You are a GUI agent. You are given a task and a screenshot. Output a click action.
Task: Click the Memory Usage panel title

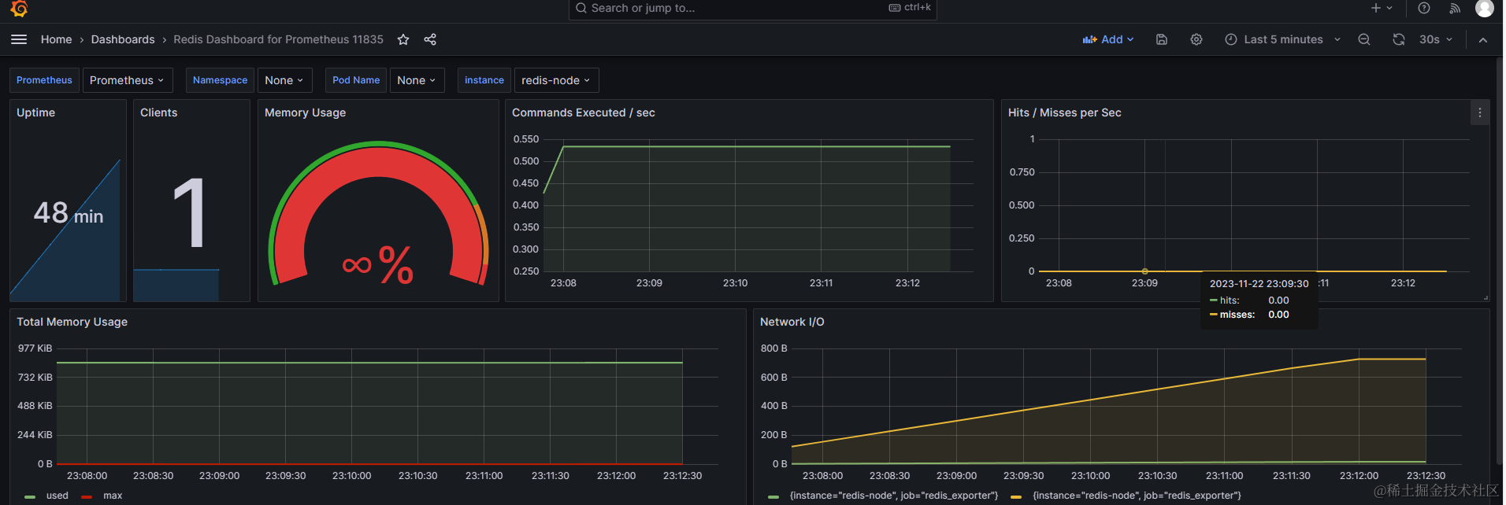coord(305,112)
